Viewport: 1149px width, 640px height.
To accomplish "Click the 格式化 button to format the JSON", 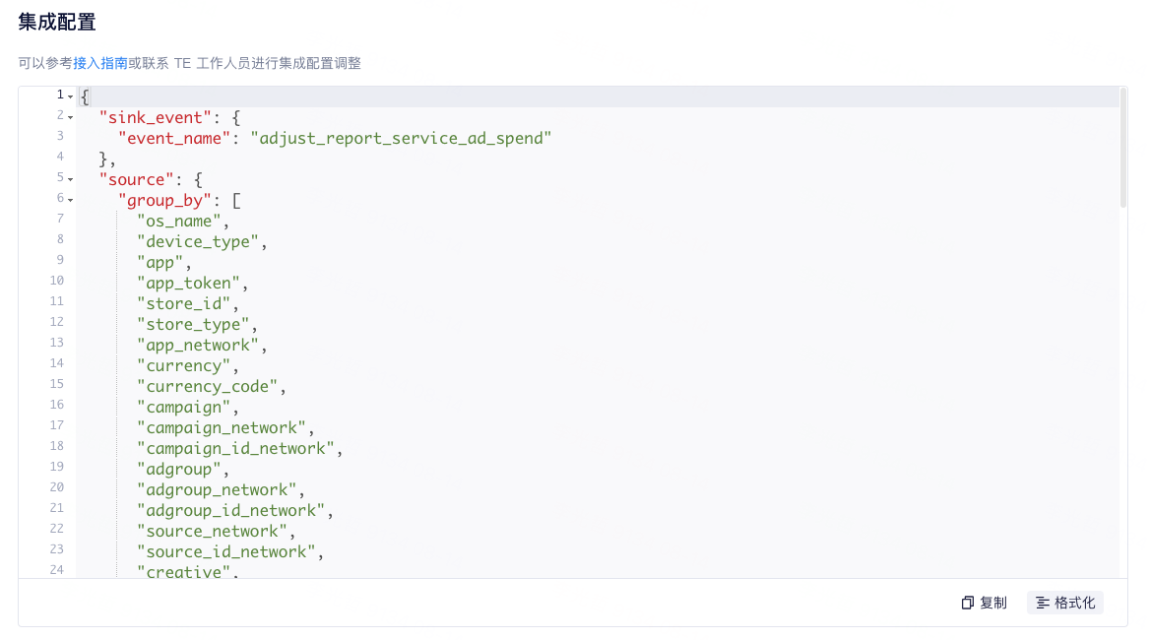I will 1065,602.
